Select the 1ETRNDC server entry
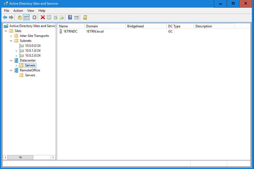This screenshot has height=169, width=254. pyautogui.click(x=70, y=31)
